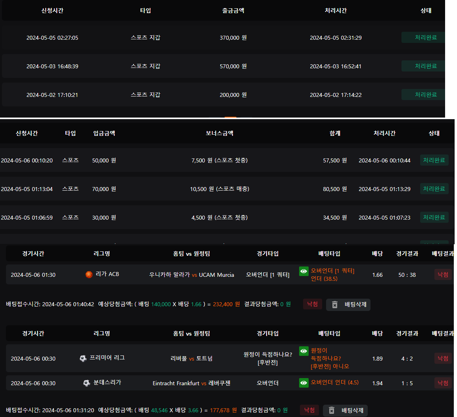
Task: Click the soccer ball icon beside 분데스리가
Action: point(86,383)
